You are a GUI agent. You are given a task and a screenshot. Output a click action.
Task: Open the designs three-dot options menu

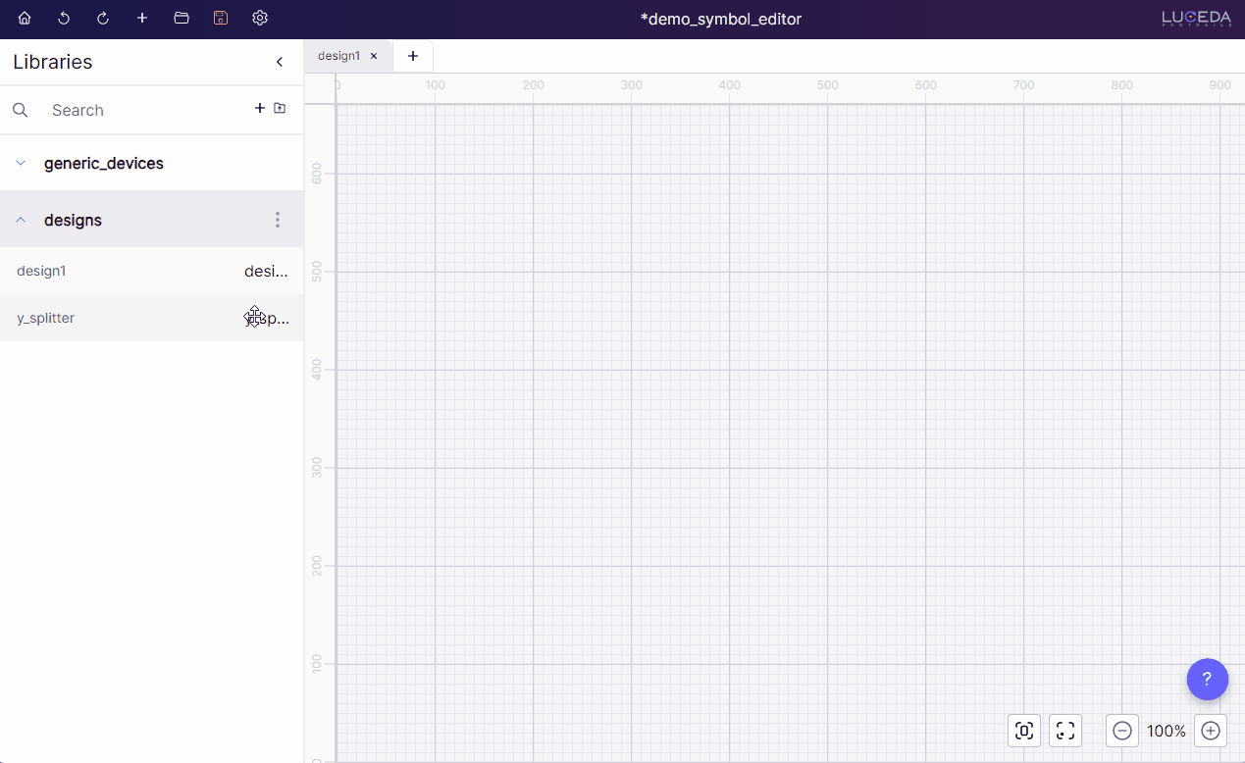(278, 221)
